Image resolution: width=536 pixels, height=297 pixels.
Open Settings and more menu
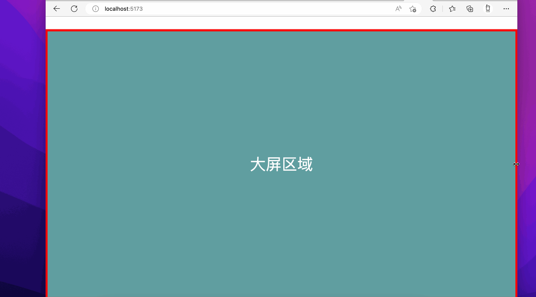[x=506, y=9]
